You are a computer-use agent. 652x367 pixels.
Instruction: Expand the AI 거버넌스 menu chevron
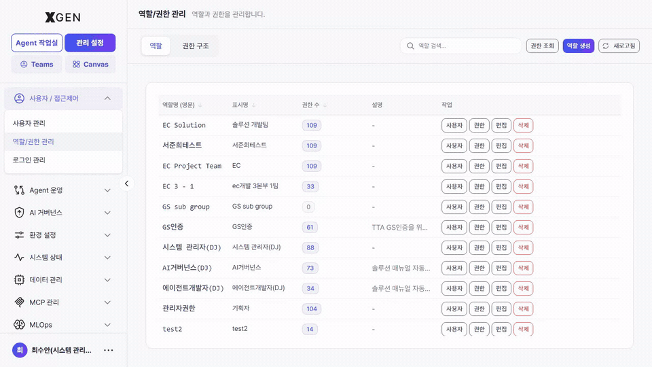[107, 213]
